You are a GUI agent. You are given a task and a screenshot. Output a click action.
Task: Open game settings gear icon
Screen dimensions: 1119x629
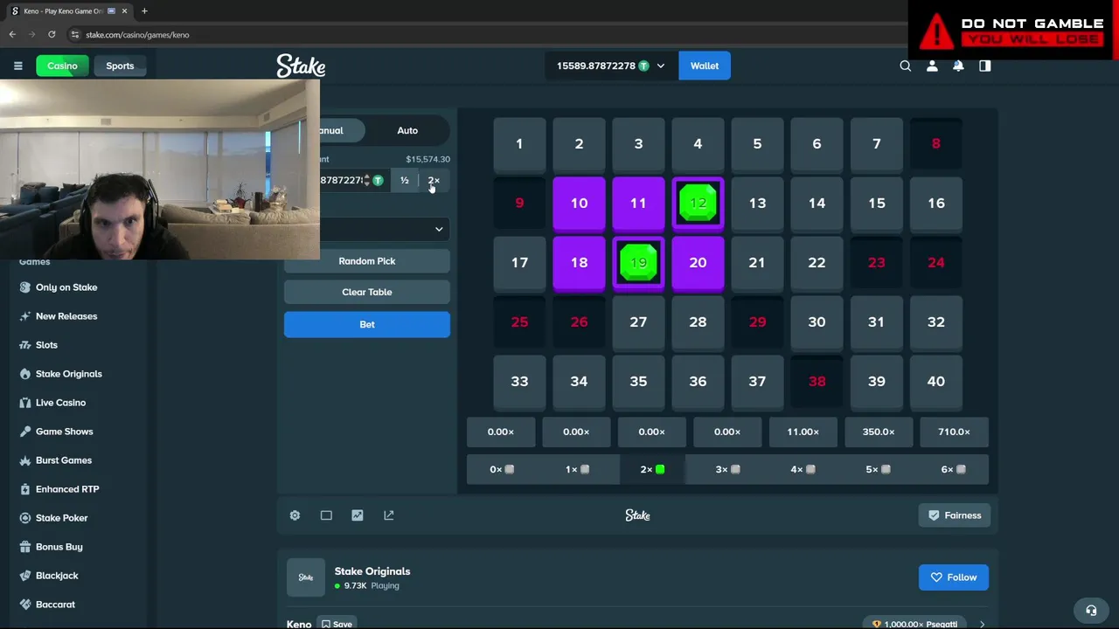click(295, 515)
